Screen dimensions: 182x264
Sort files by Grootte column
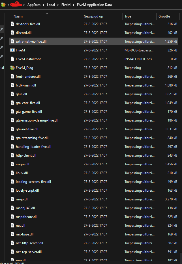point(164,16)
